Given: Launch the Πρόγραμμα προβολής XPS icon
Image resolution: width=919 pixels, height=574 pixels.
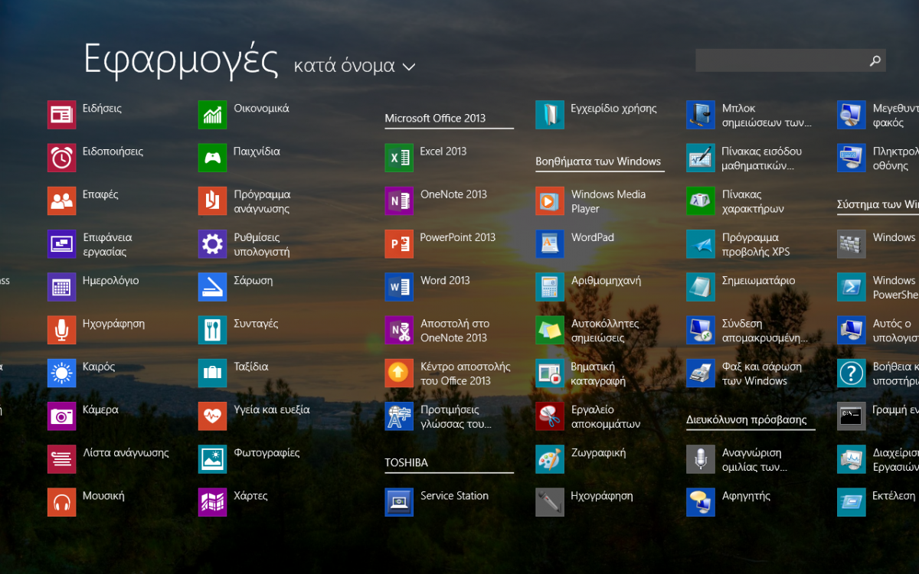Looking at the screenshot, I should click(x=701, y=244).
